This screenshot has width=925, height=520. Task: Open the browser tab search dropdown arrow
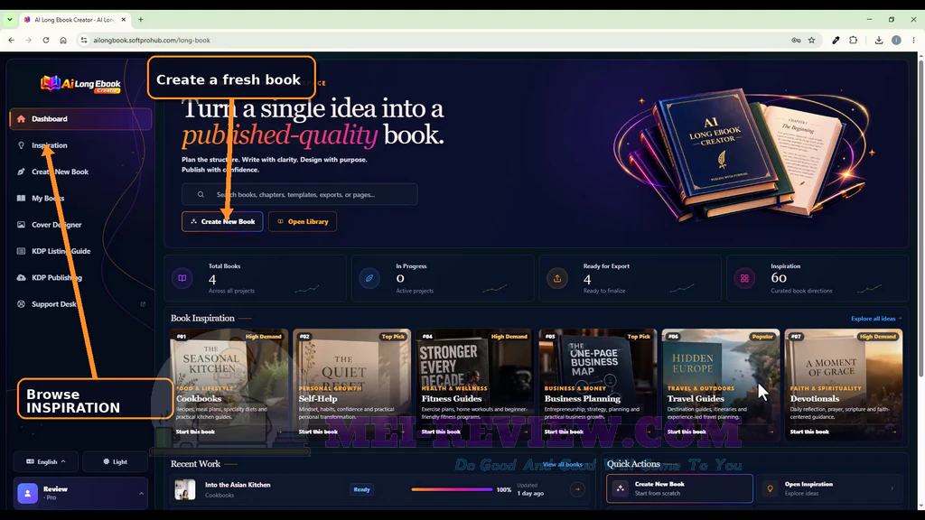point(9,20)
